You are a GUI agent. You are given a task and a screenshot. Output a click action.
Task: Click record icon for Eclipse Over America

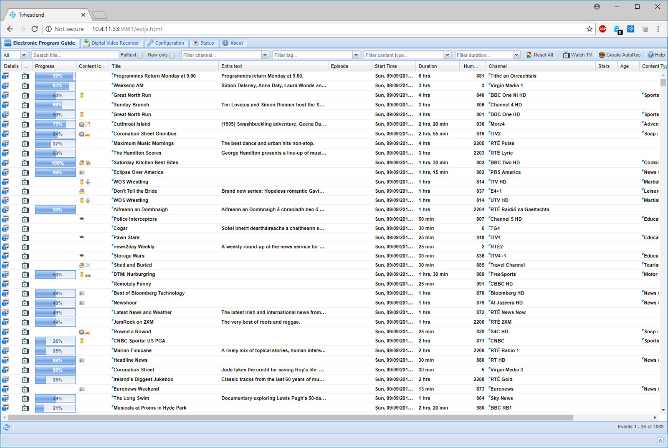coord(25,172)
